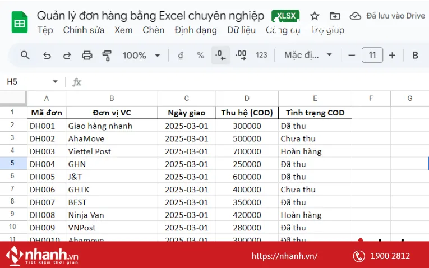Format selected cells as percent

pos(200,55)
